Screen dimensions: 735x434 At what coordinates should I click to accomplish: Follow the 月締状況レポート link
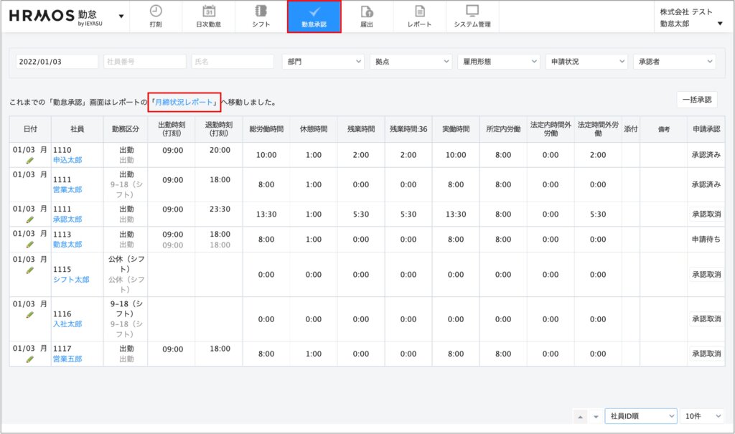click(184, 103)
